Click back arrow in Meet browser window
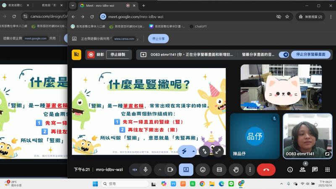This screenshot has width=336, height=189. 73,17
